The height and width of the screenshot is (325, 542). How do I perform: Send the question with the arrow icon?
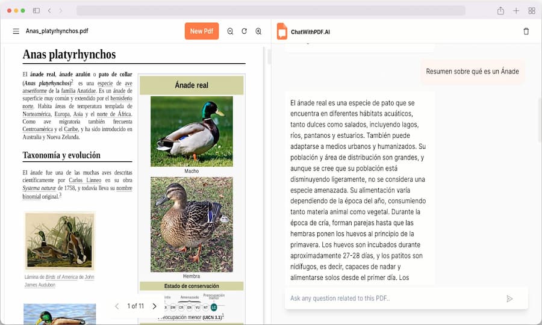[509, 299]
